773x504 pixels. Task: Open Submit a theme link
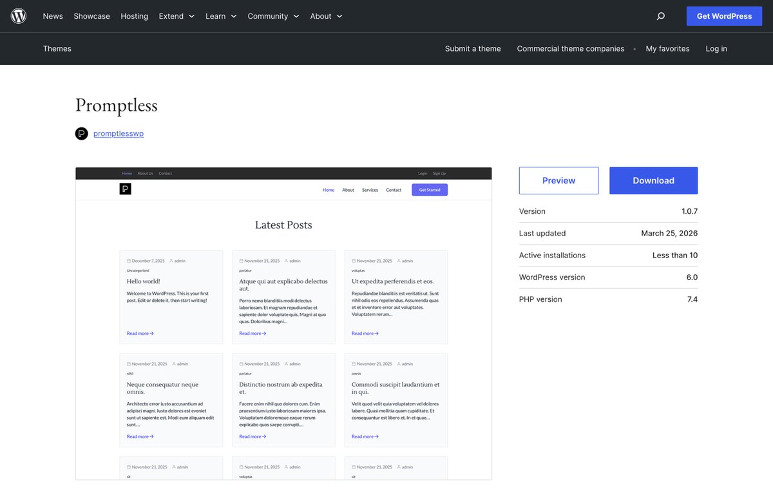tap(473, 49)
